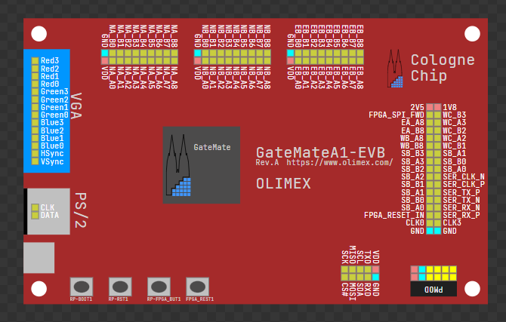Select the Red0 VGA pin

click(x=35, y=84)
